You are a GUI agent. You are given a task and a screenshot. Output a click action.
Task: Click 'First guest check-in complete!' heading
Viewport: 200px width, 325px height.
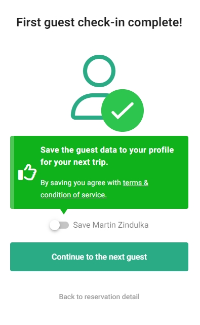coord(99,22)
